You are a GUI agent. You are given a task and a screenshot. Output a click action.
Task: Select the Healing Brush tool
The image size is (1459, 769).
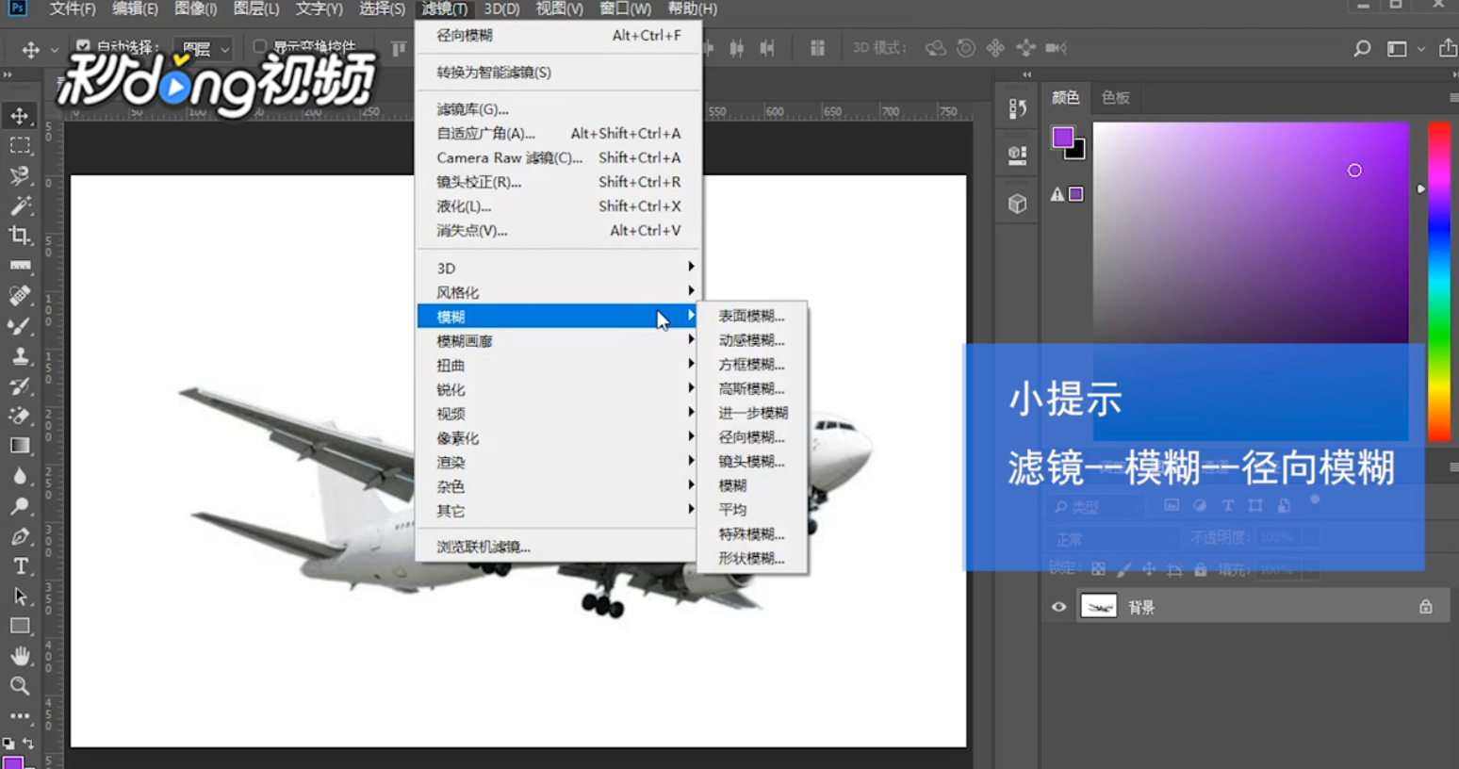click(20, 296)
